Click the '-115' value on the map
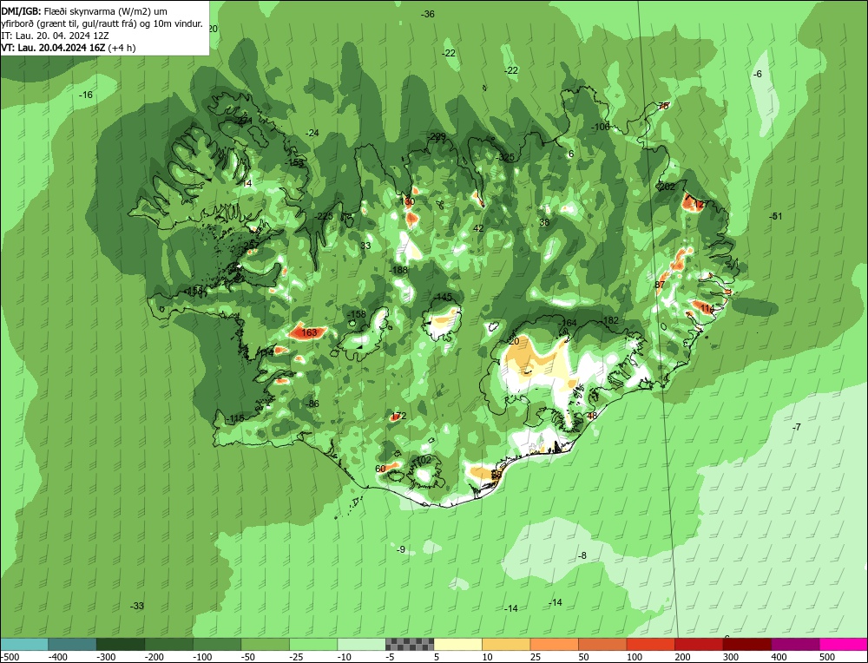This screenshot has height=663, width=868. (235, 419)
